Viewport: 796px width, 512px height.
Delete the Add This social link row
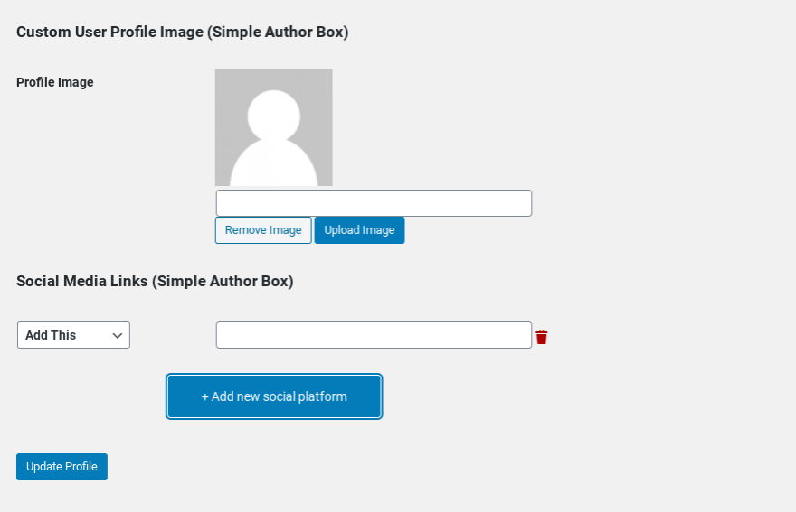click(542, 337)
